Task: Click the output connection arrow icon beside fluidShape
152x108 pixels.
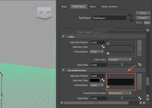Action: 131,20
